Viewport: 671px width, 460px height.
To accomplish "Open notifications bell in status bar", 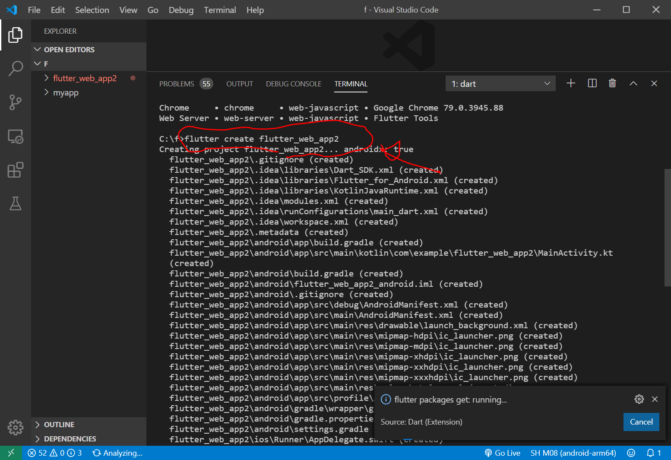I will coord(654,453).
